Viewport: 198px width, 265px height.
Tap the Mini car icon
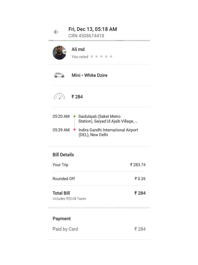click(59, 75)
